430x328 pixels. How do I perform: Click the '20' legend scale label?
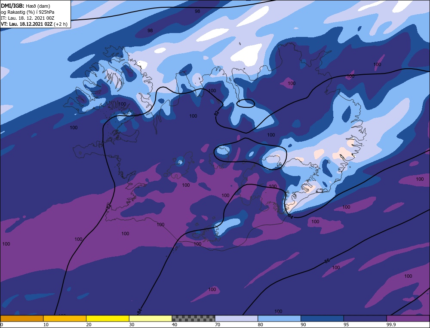89,325
